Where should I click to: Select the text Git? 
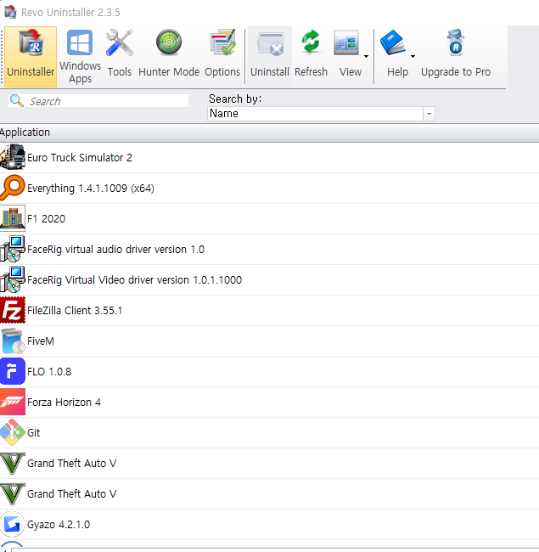tap(33, 432)
